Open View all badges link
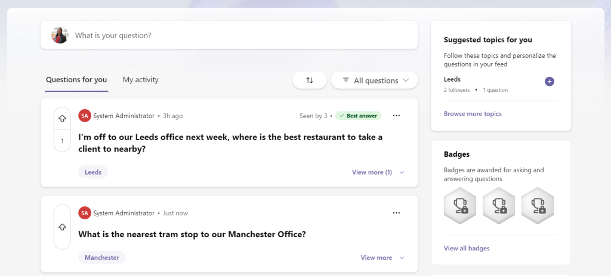The image size is (611, 276). 467,249
